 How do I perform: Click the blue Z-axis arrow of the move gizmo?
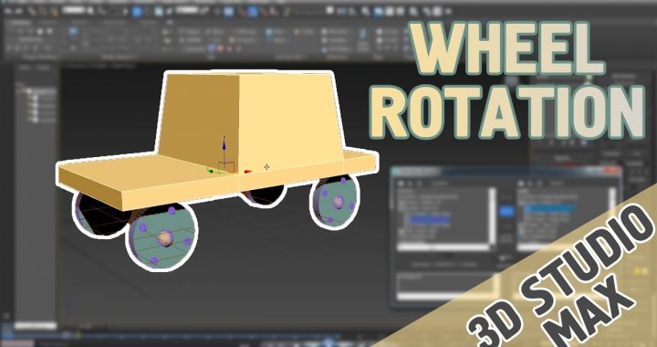(224, 145)
